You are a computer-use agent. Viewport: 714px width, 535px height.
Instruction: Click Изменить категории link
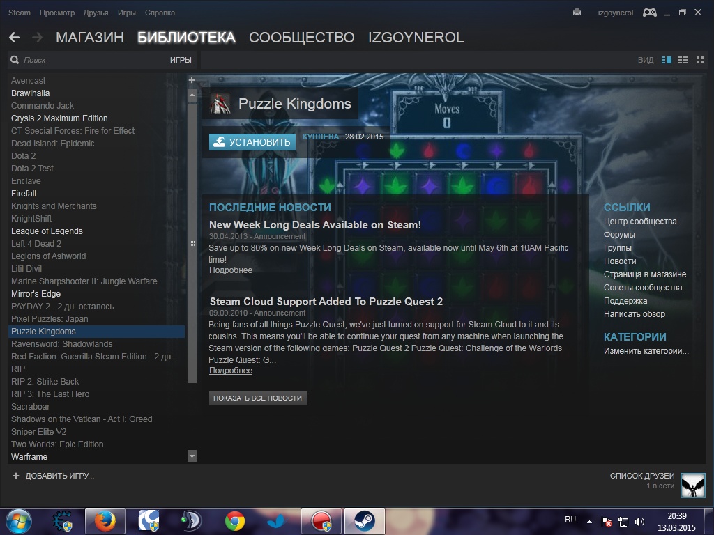[x=646, y=351]
